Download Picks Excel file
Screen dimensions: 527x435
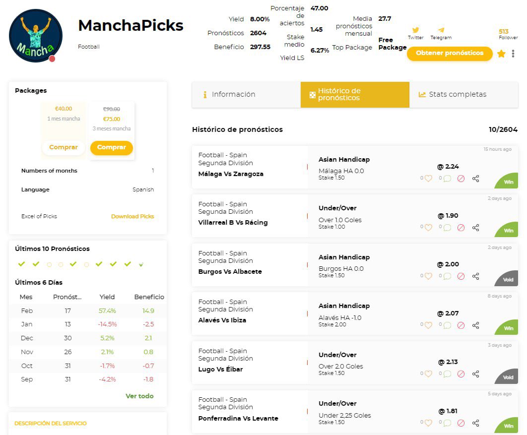pos(132,216)
